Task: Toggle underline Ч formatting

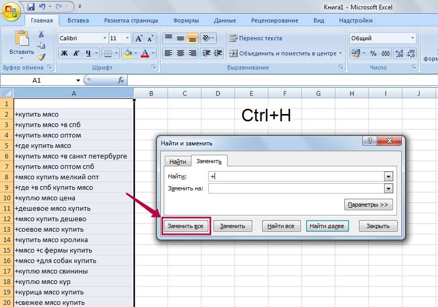Action: tap(88, 53)
